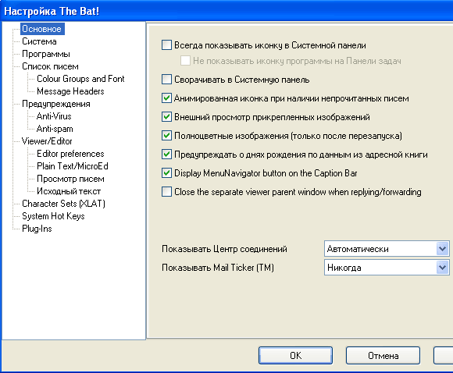This screenshot has height=373, width=453.
Task: Uncheck animated icon for unread messages
Action: coord(166,98)
